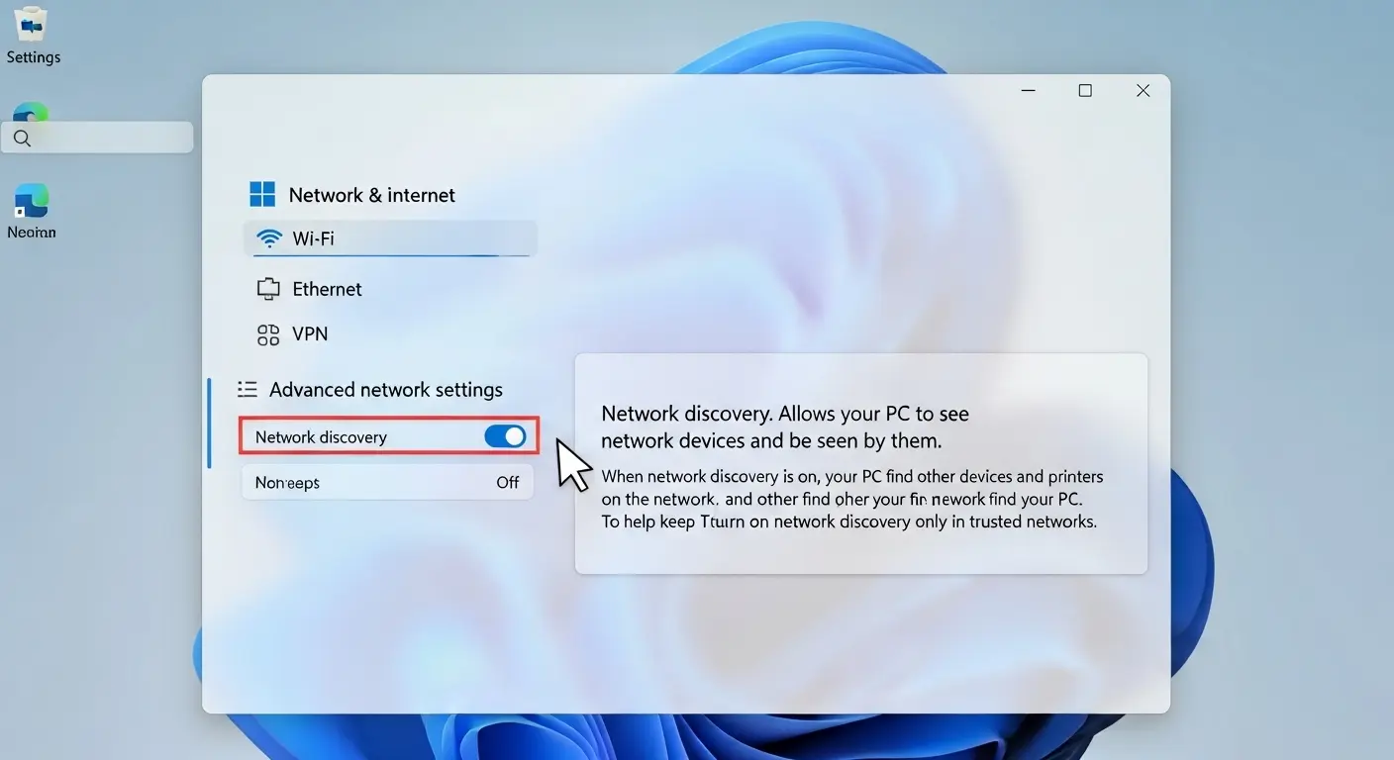Maximize the settings window
The height and width of the screenshot is (760, 1394).
(1085, 91)
